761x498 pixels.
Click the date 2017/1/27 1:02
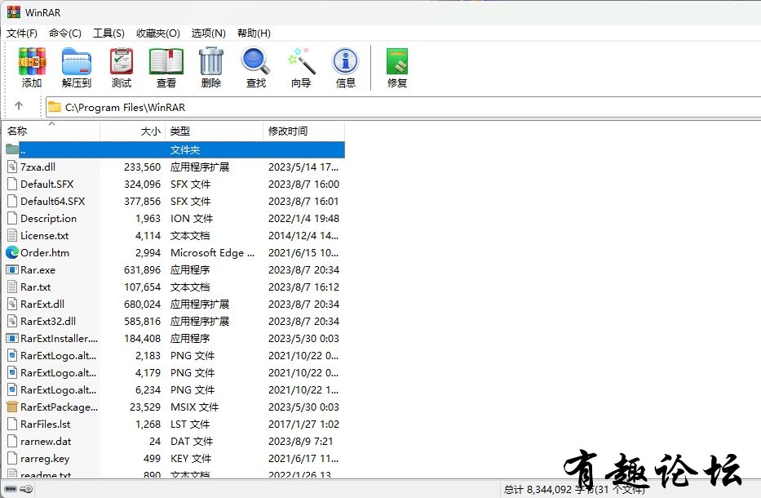coord(303,425)
